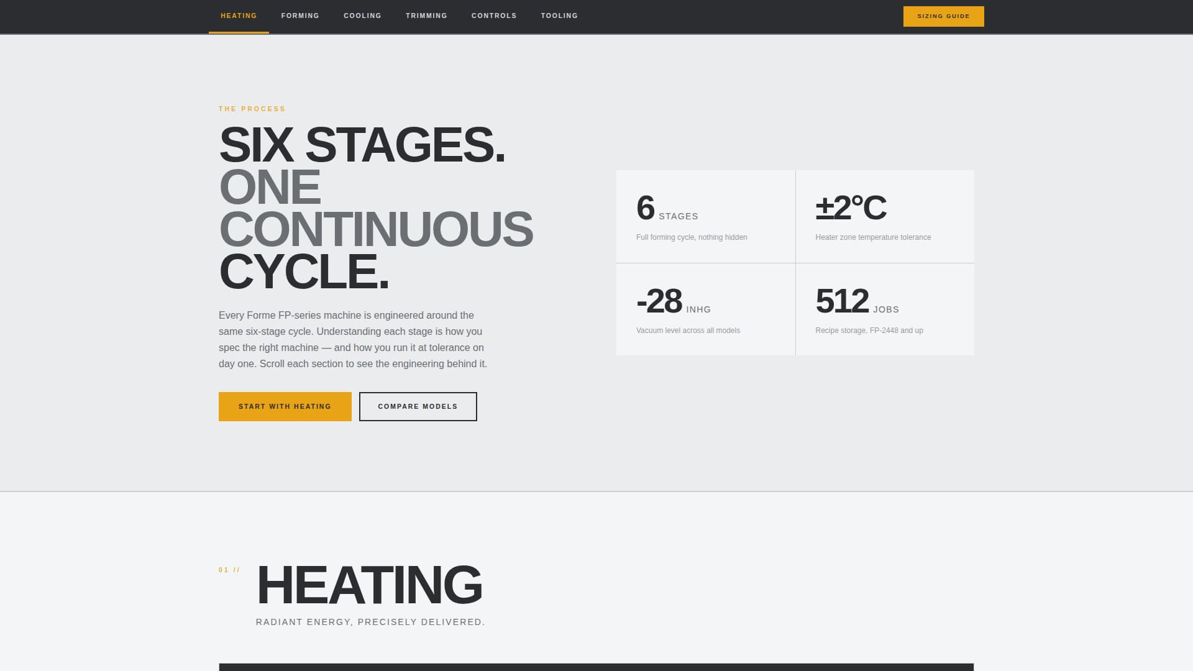Viewport: 1193px width, 671px height.
Task: Select the HEATING section heading
Action: 370,583
